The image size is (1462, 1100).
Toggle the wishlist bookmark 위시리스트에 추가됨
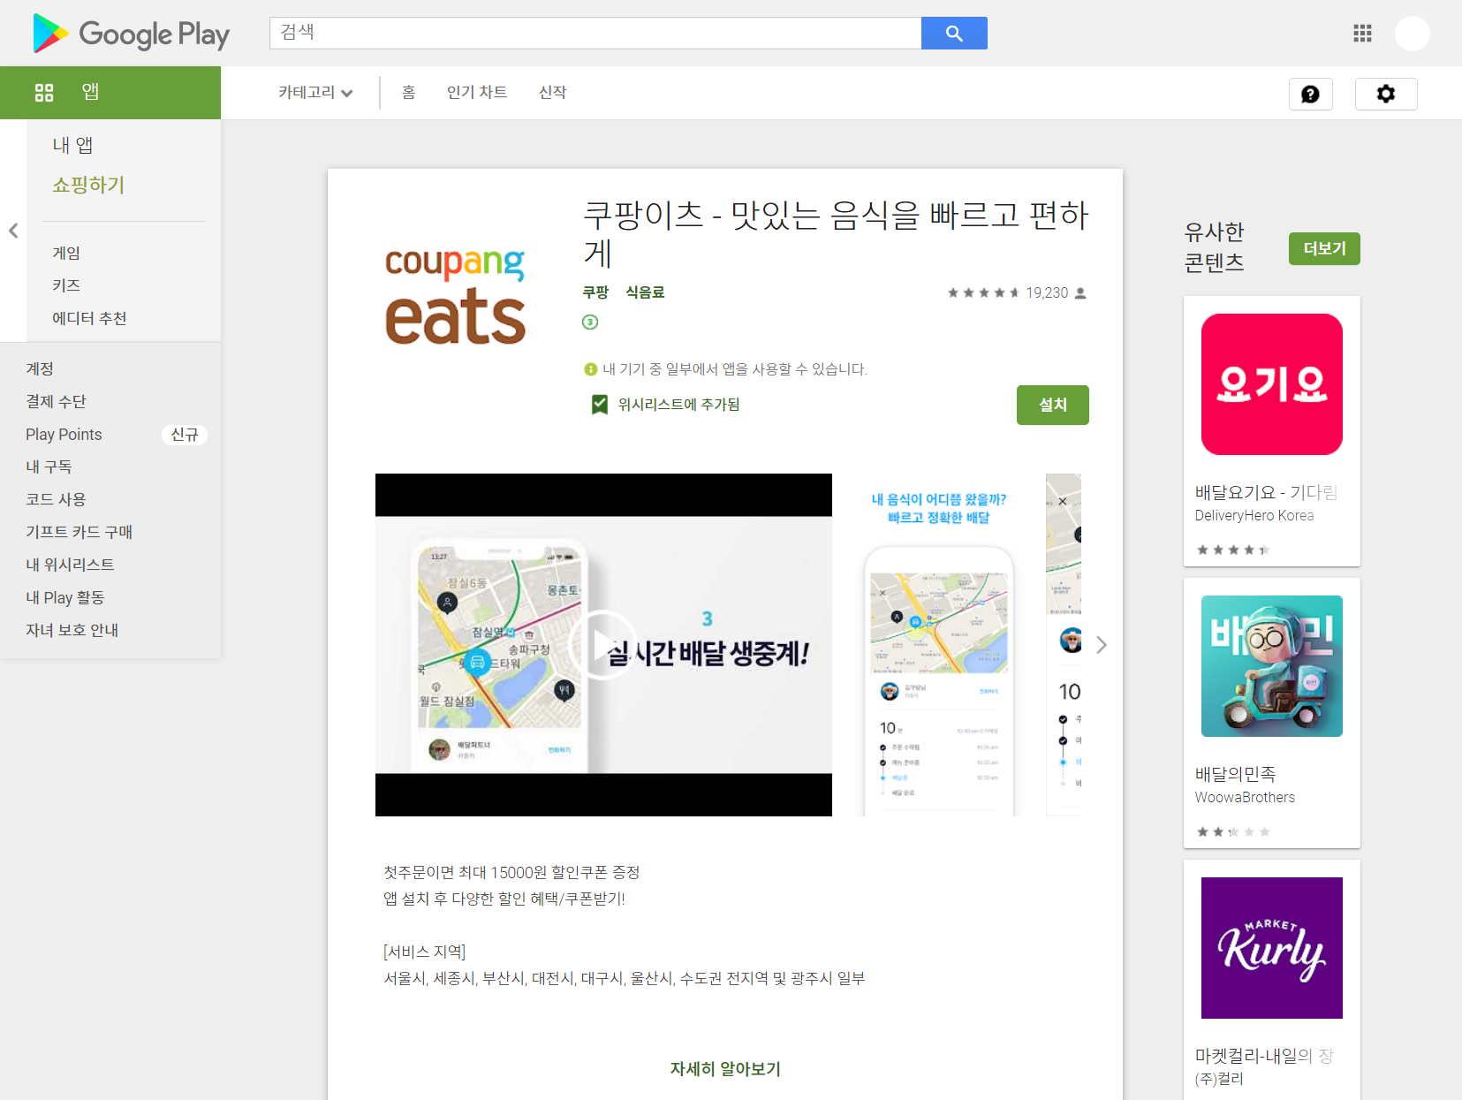tap(665, 405)
